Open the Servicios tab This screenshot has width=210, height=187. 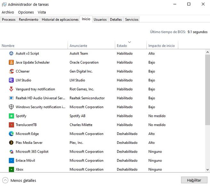click(132, 20)
